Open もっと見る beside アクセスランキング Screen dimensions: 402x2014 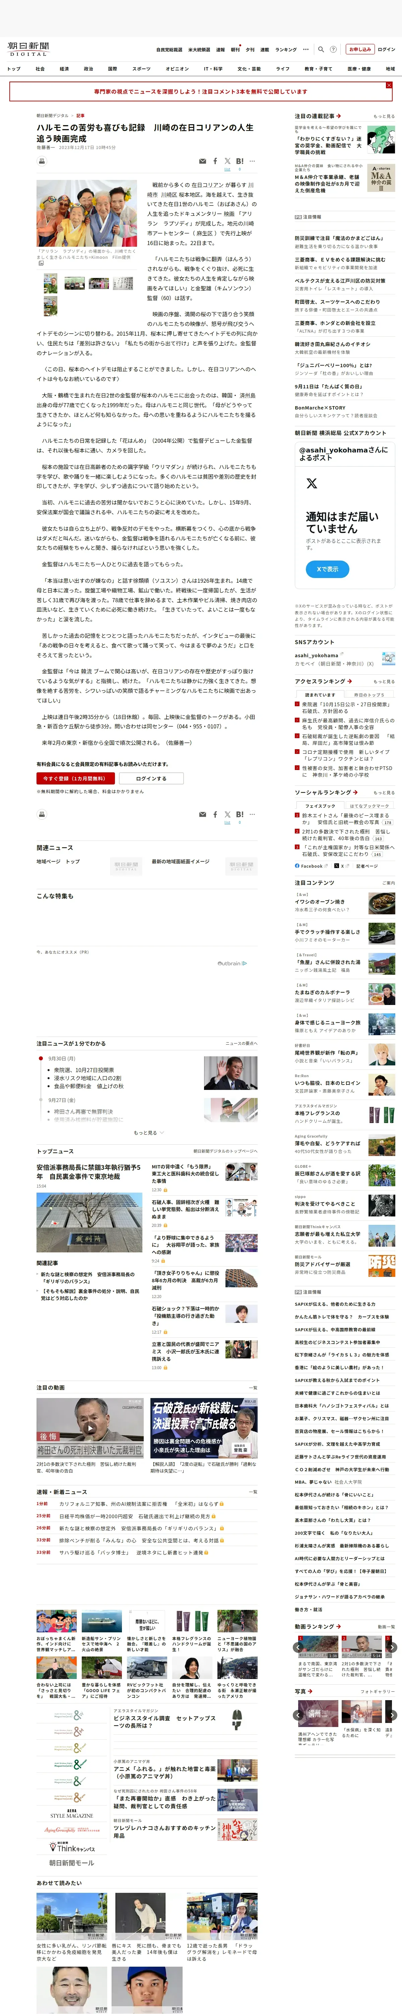[x=383, y=681]
